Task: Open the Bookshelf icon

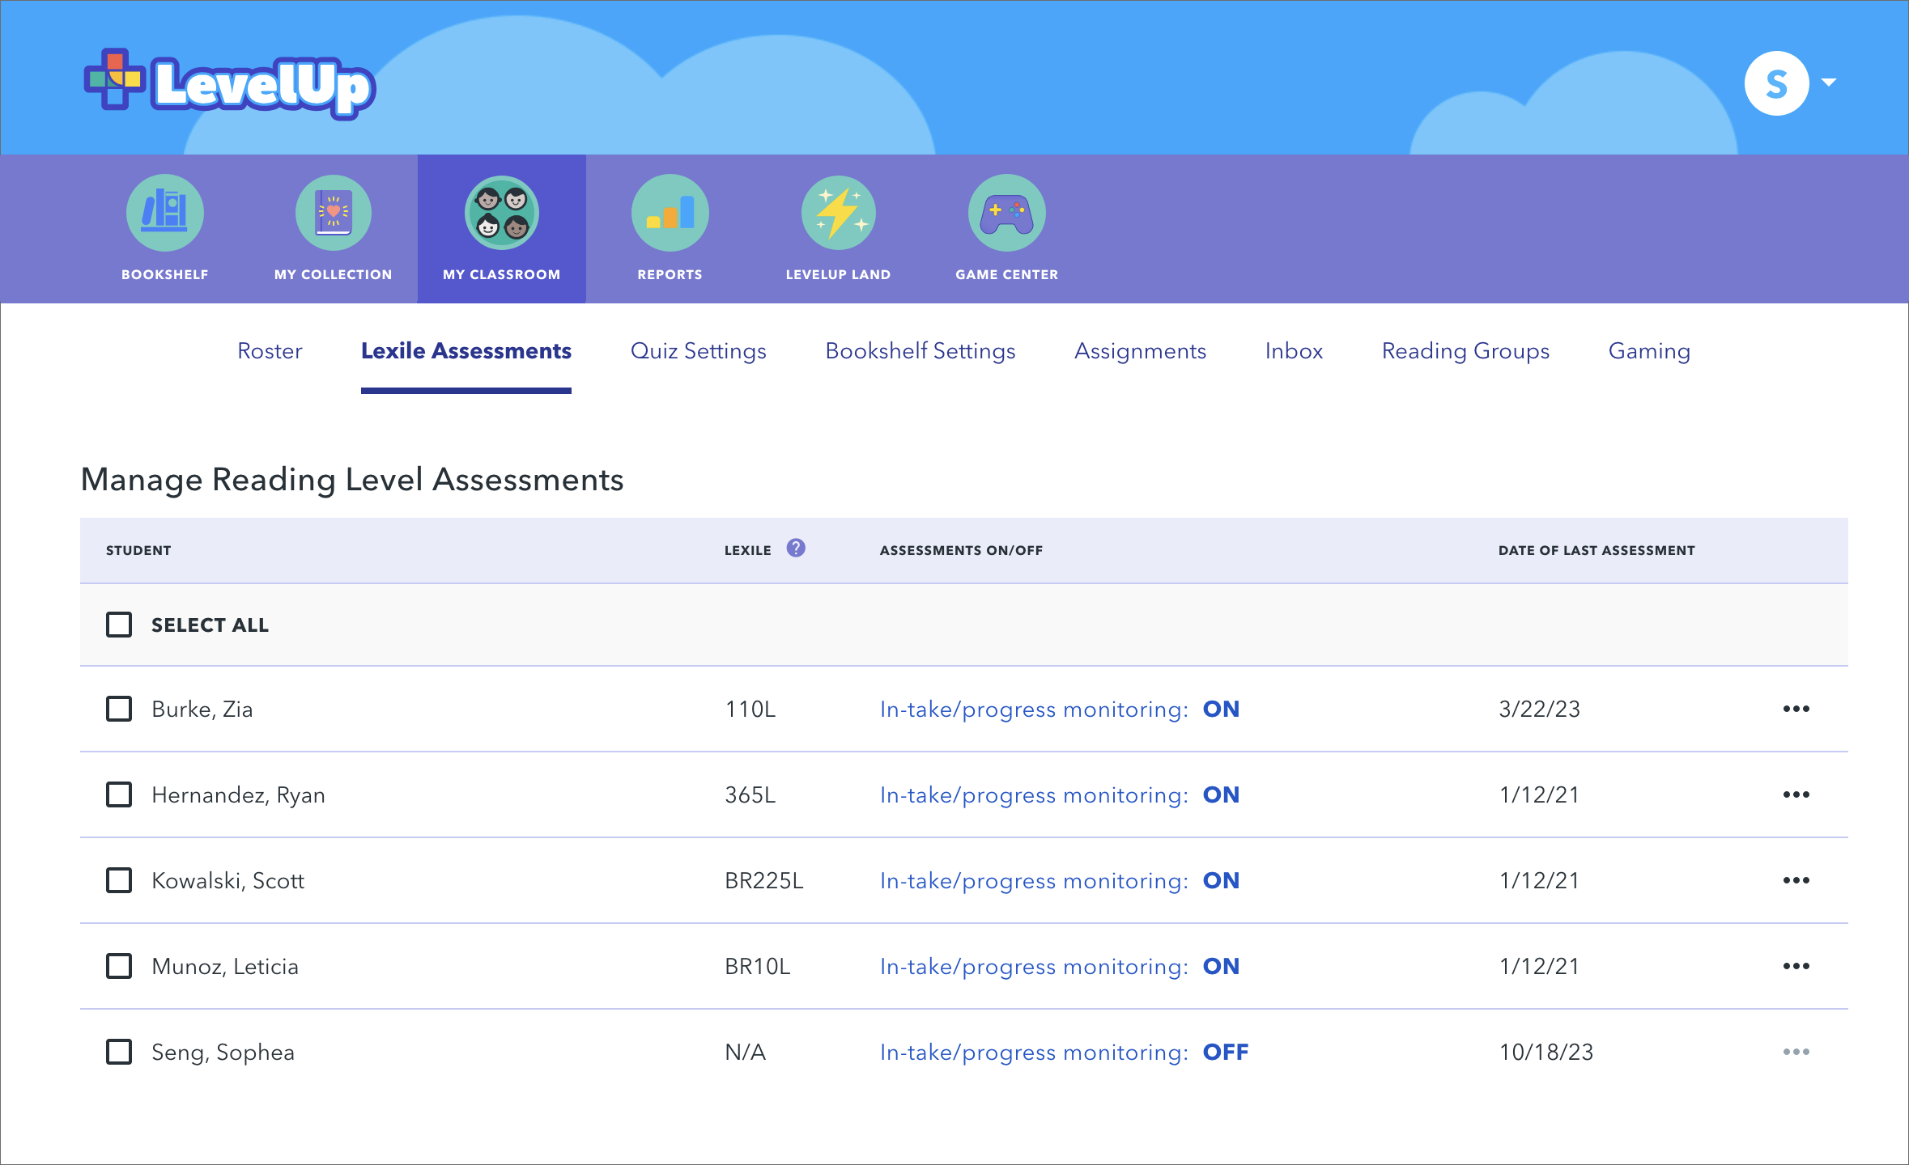Action: [x=165, y=214]
